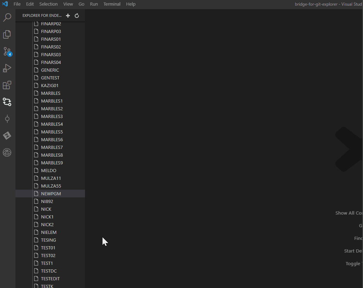363x288 pixels.
Task: Select the Bridge for Git explorer icon
Action: 7,102
